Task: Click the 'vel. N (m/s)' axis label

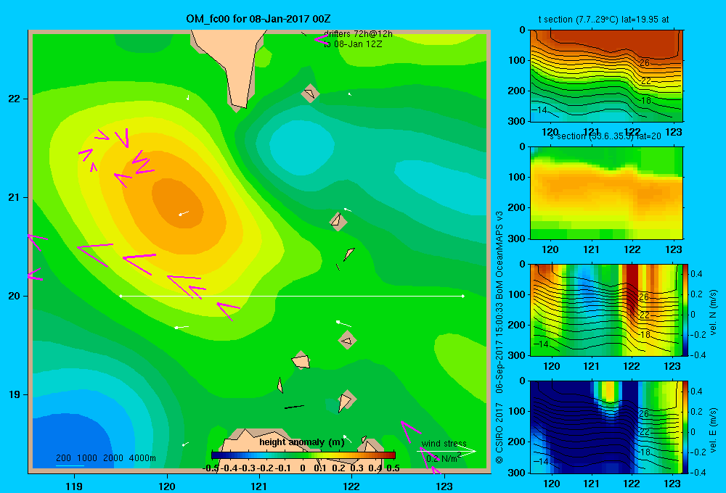Action: click(713, 312)
